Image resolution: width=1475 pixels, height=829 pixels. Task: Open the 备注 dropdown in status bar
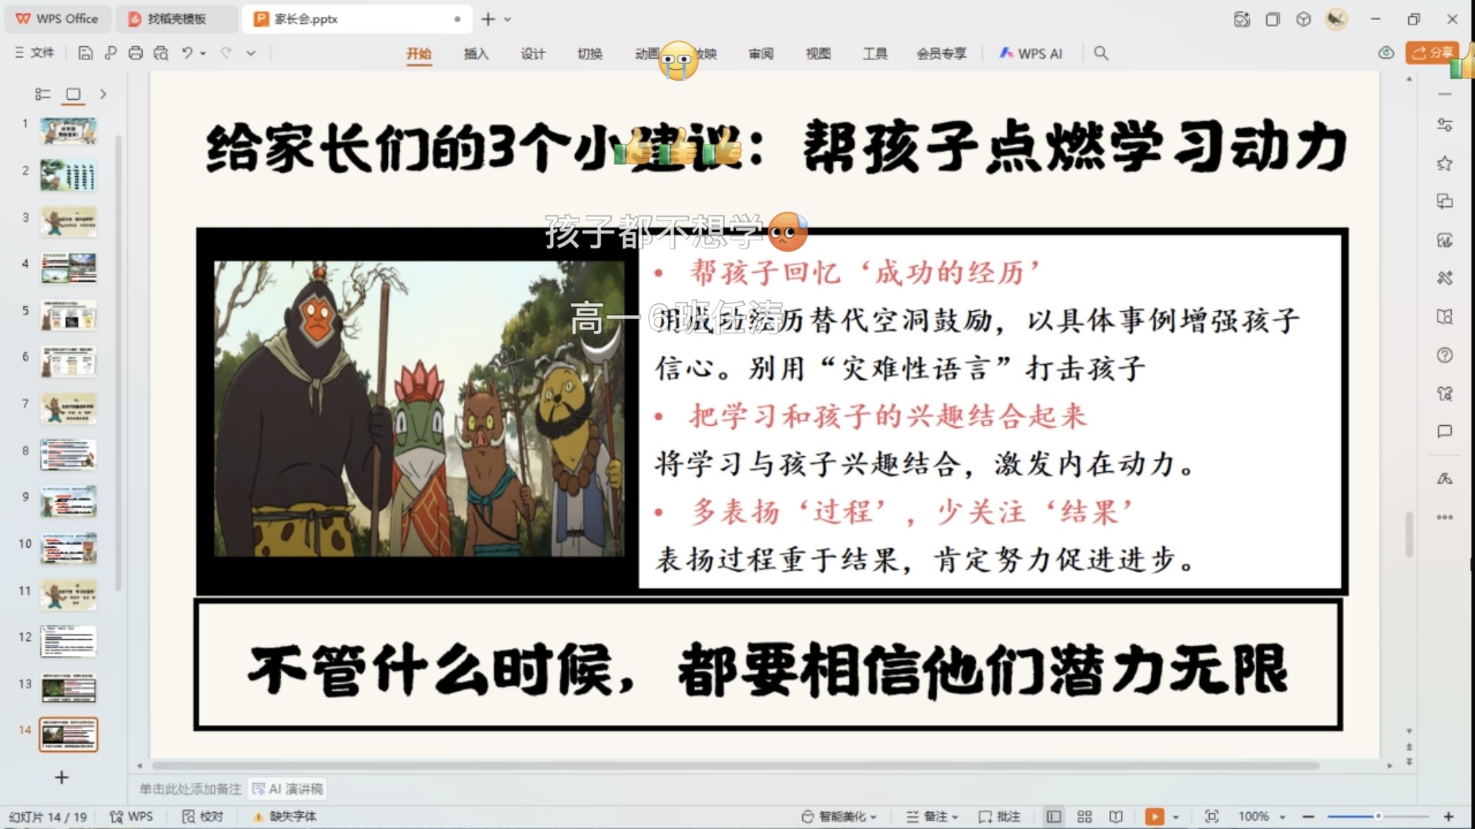[x=932, y=816]
